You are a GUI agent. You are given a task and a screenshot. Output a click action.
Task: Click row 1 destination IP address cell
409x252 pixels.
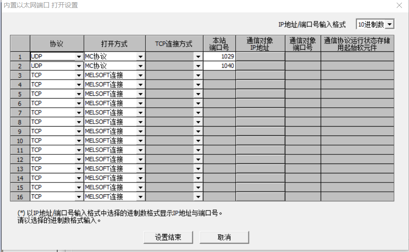tap(260, 57)
